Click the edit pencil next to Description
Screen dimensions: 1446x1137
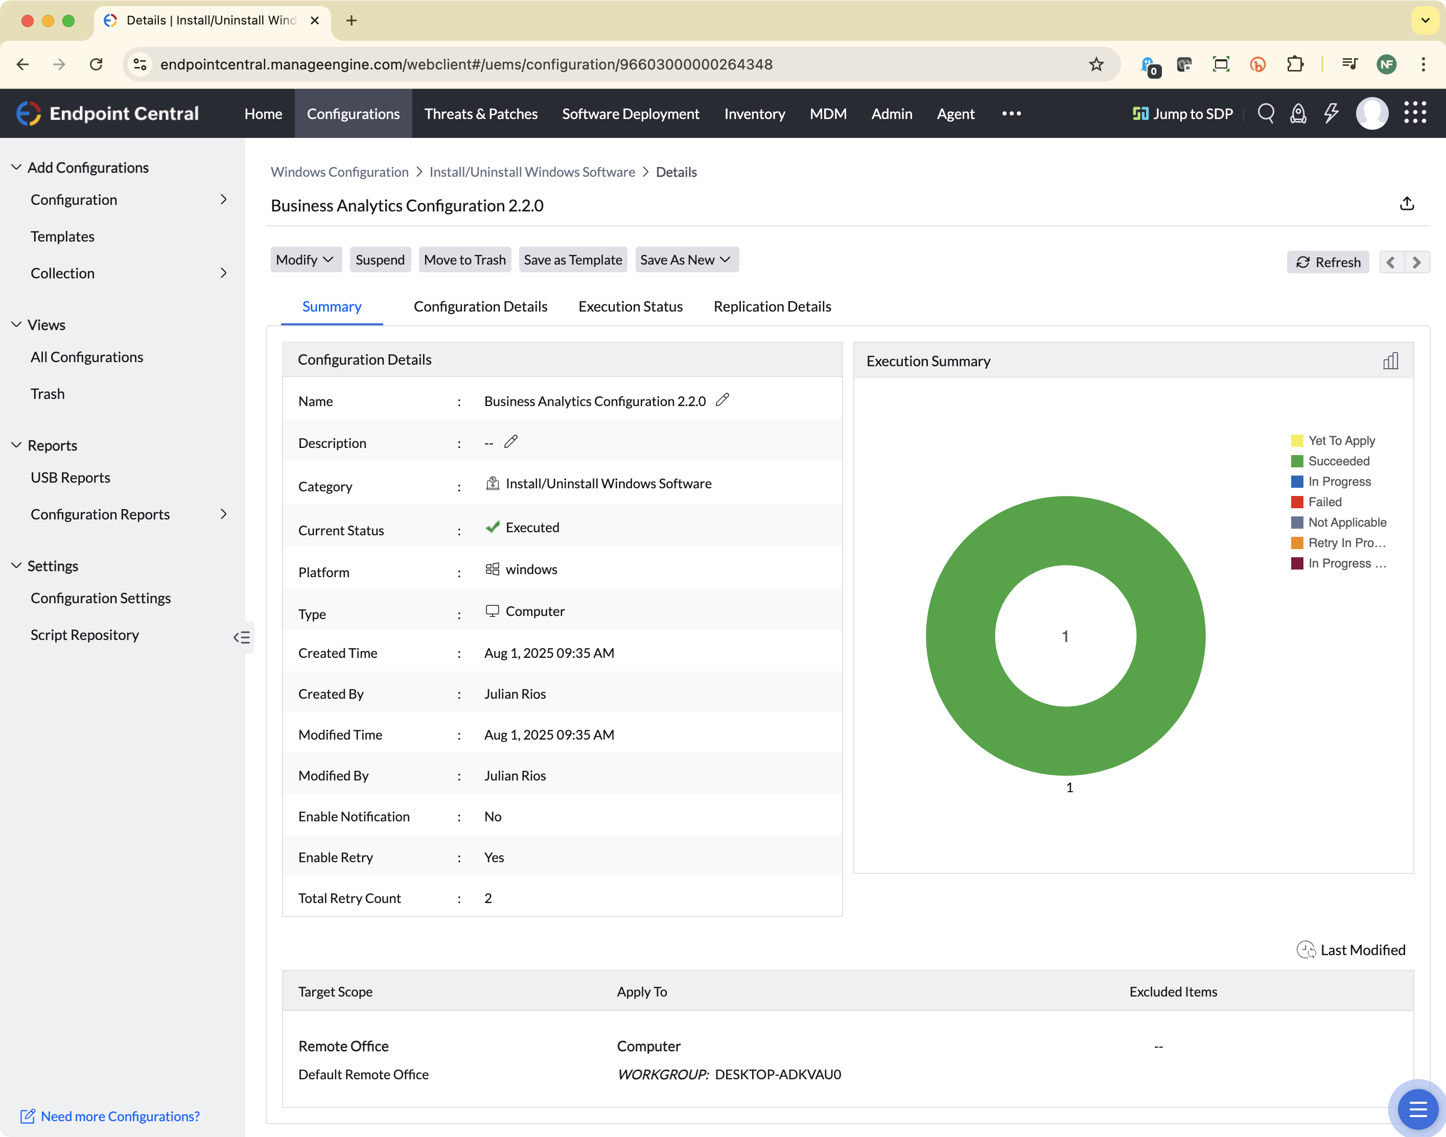(510, 441)
